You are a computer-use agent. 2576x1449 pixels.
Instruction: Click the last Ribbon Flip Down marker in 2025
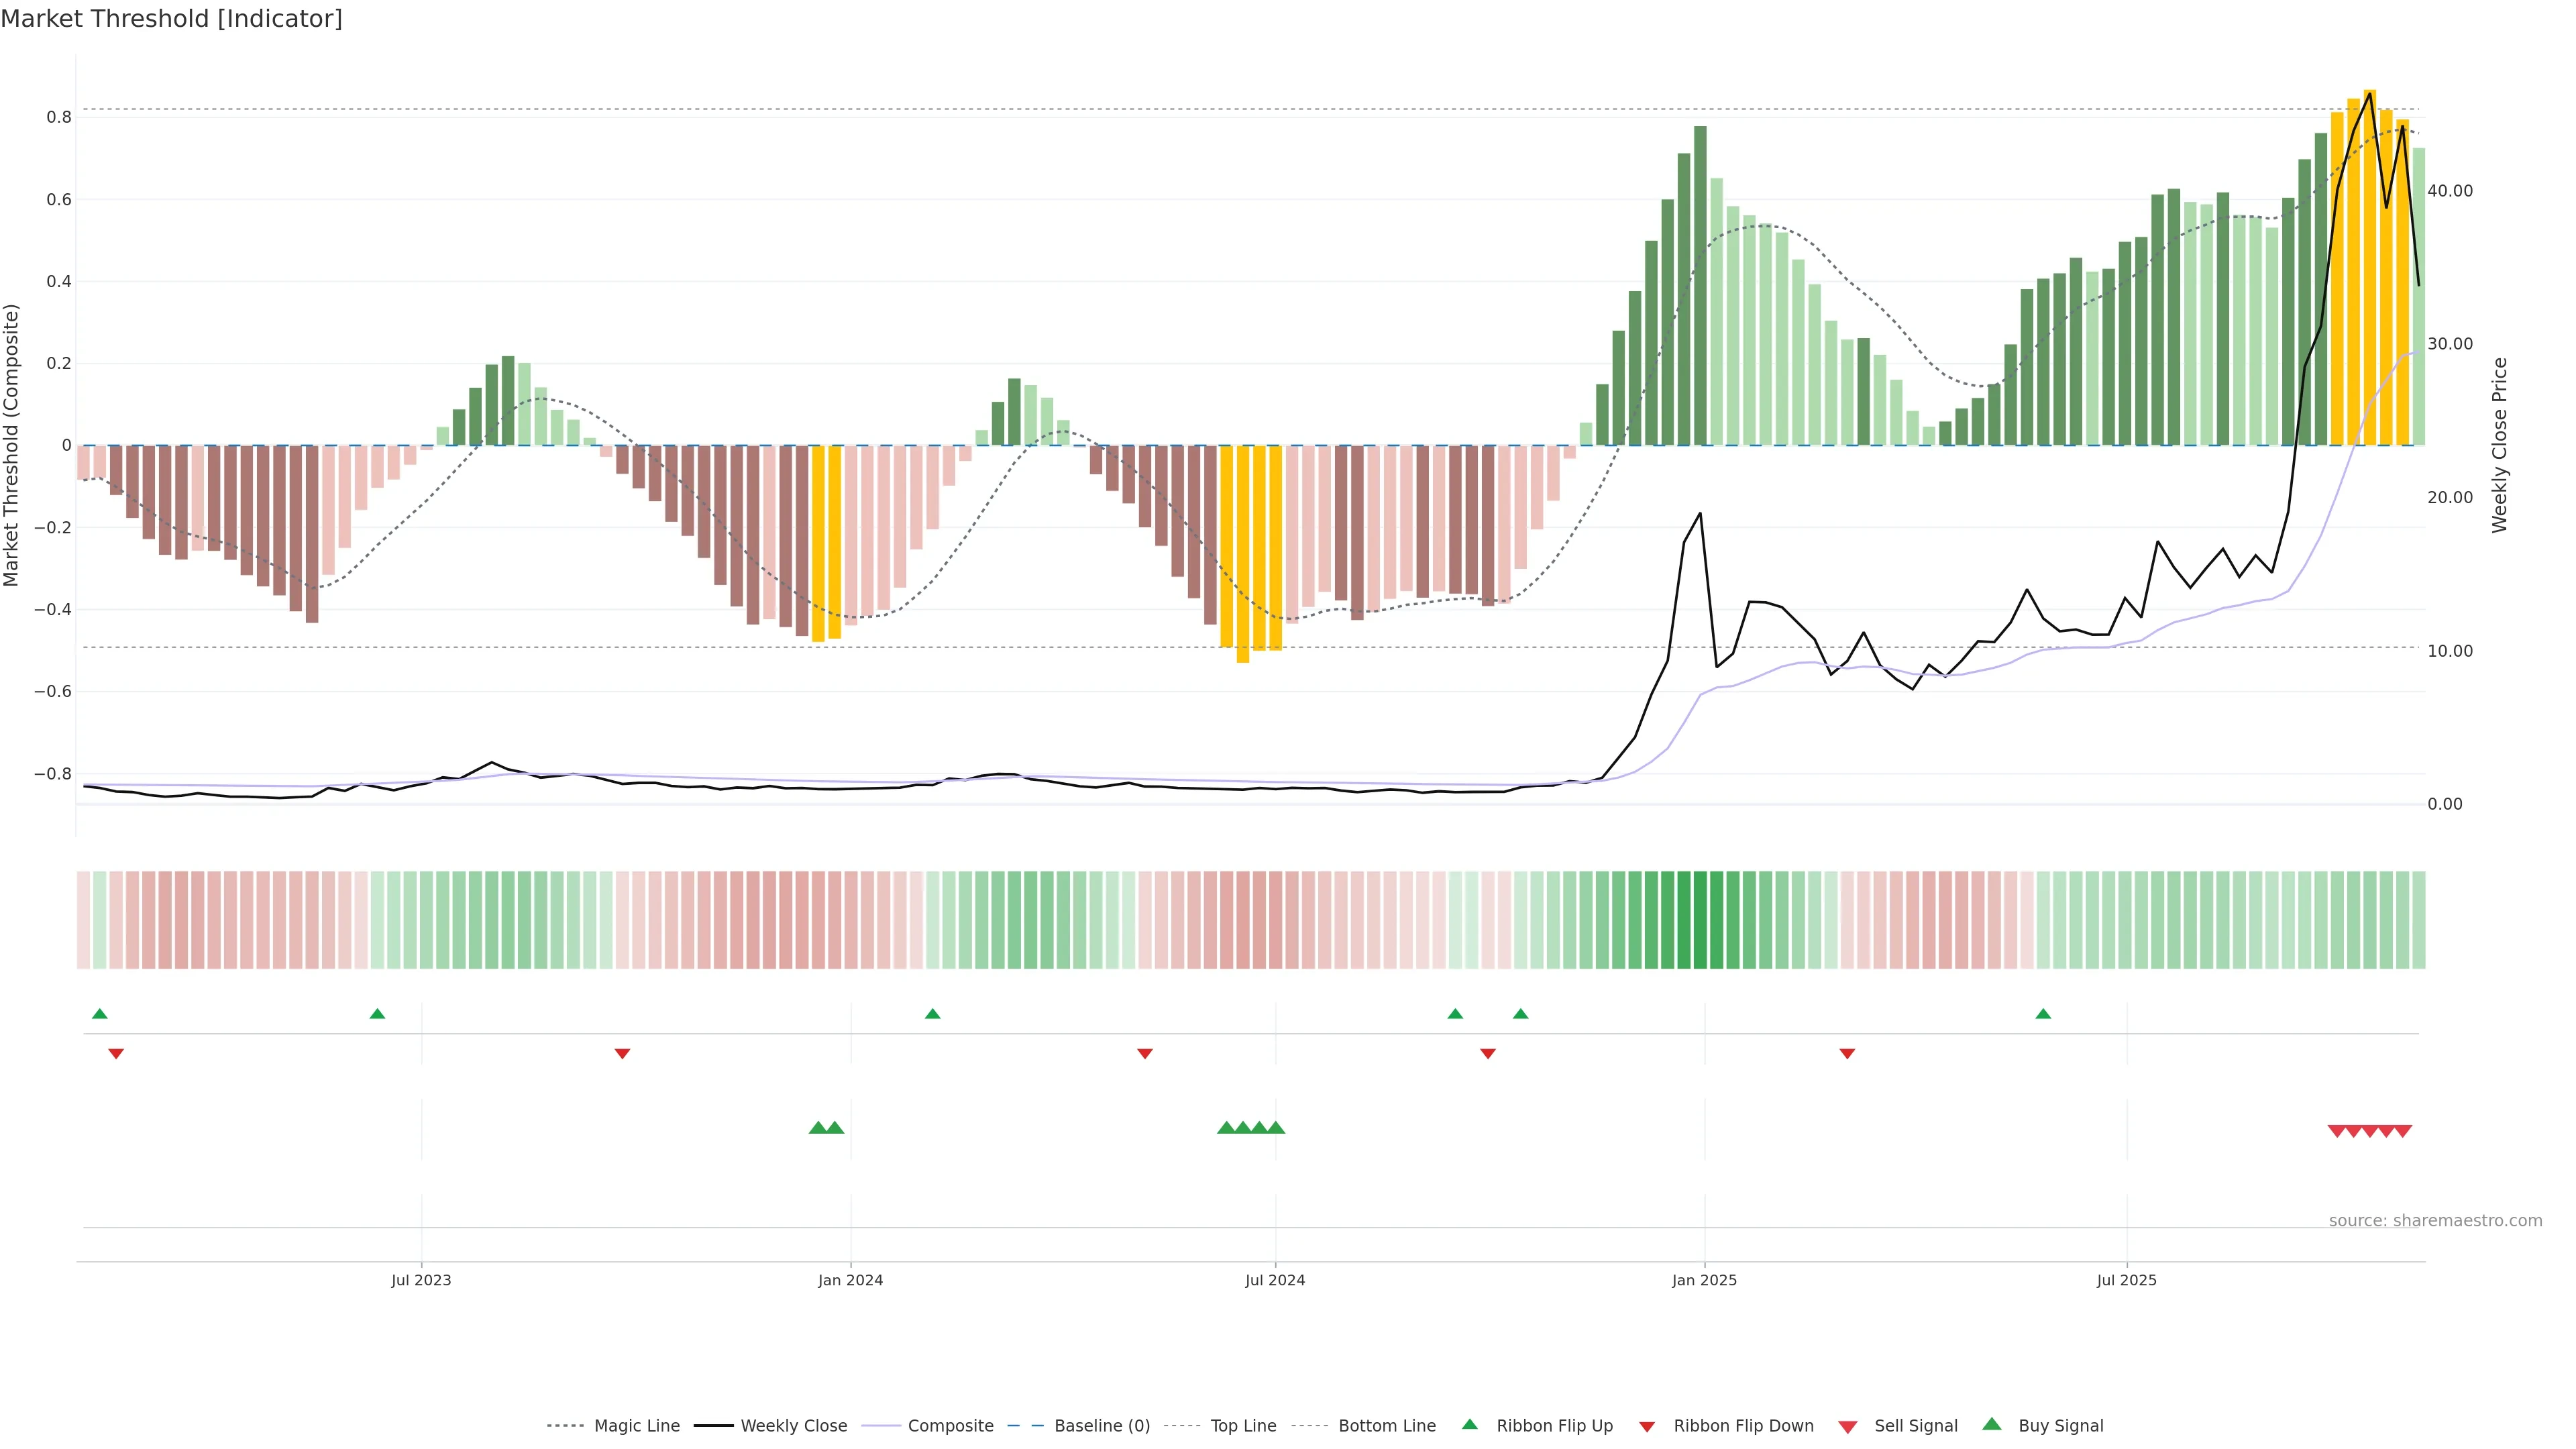coord(1847,1053)
